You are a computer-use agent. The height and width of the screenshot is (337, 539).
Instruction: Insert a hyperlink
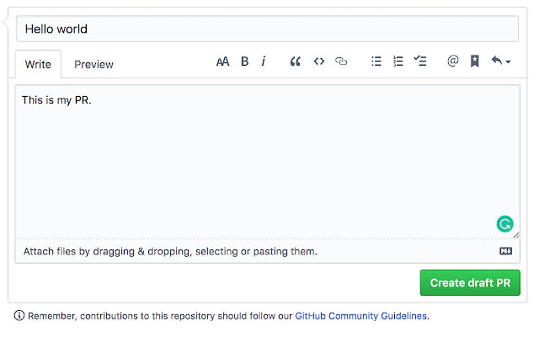point(341,61)
